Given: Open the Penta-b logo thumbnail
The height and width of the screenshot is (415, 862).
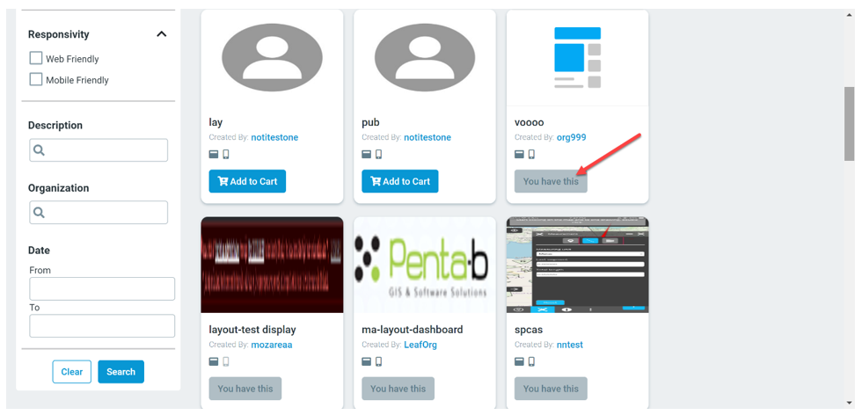Looking at the screenshot, I should pos(425,265).
